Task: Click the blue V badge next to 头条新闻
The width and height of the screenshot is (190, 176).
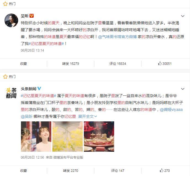Action: pyautogui.click(x=39, y=89)
